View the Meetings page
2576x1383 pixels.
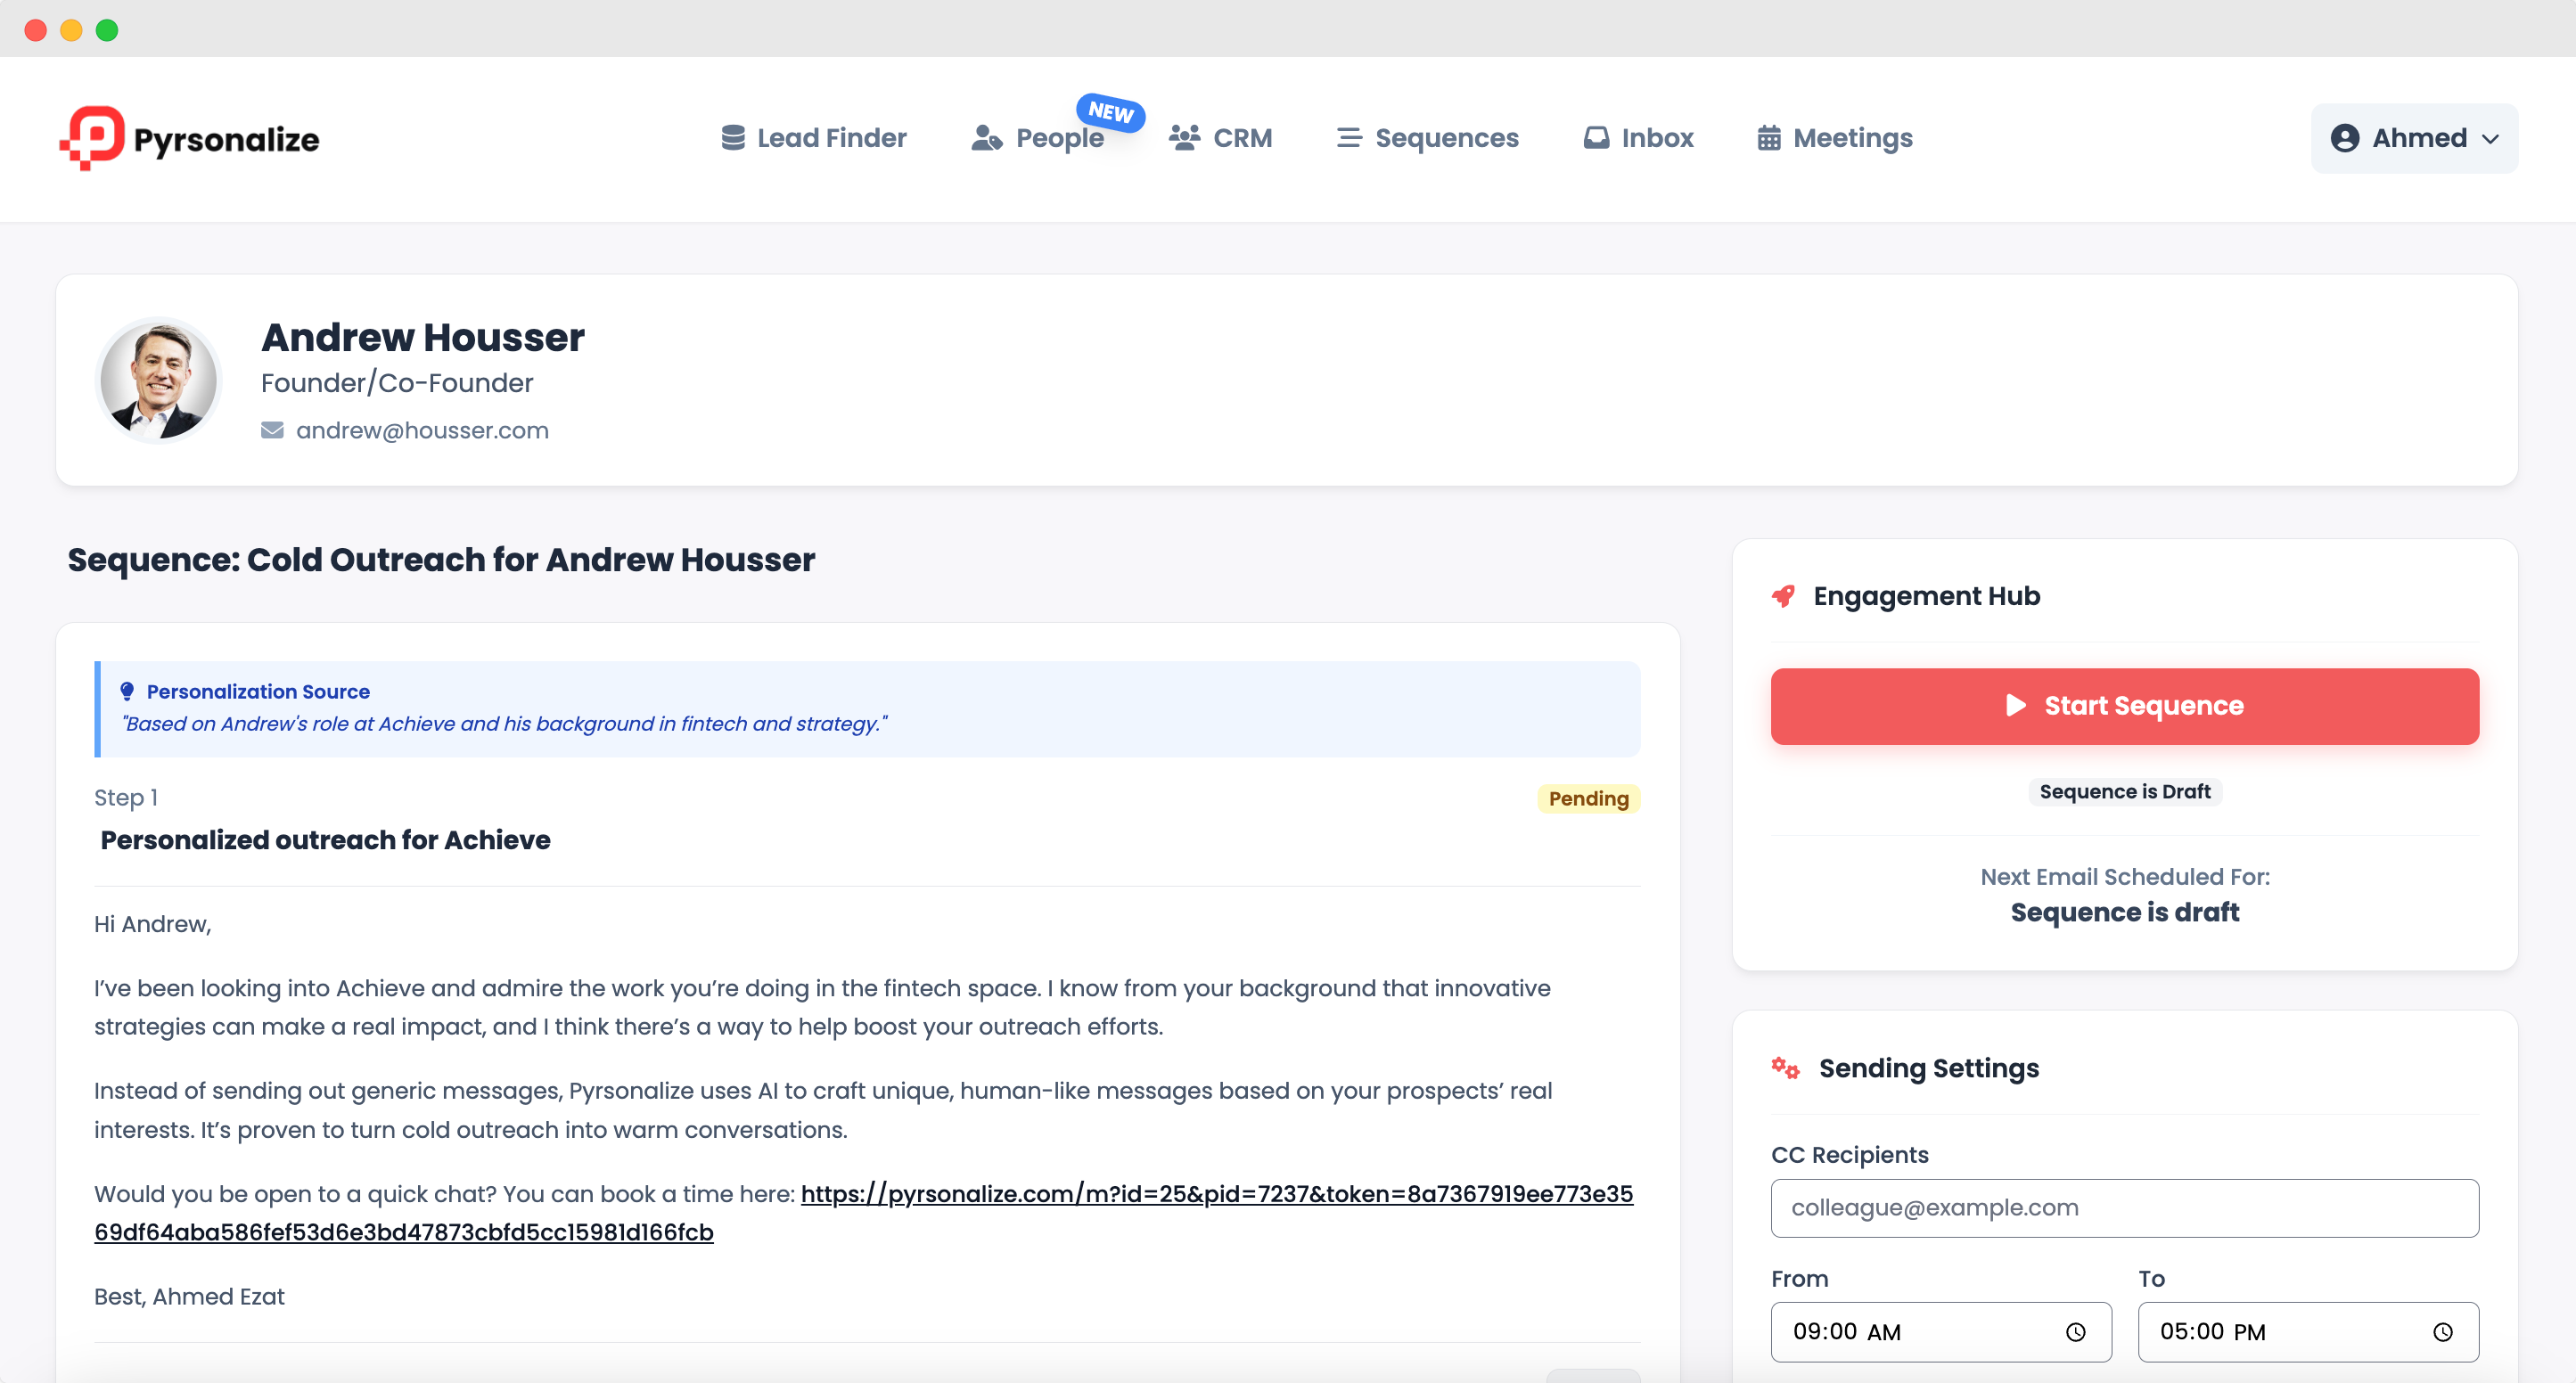coord(1835,138)
